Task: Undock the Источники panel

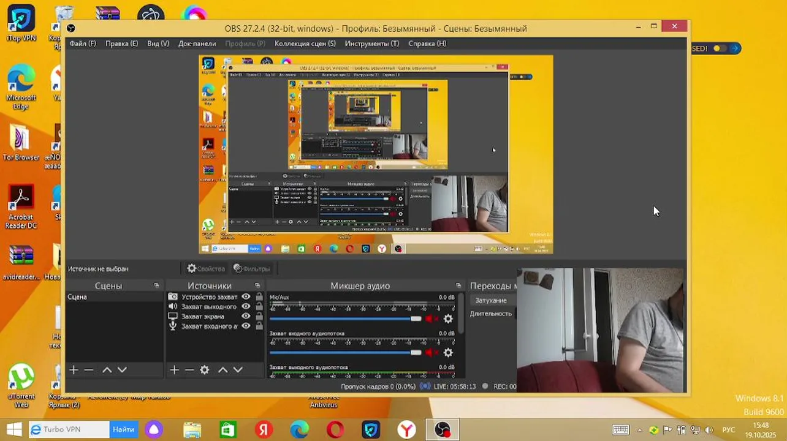Action: click(257, 285)
